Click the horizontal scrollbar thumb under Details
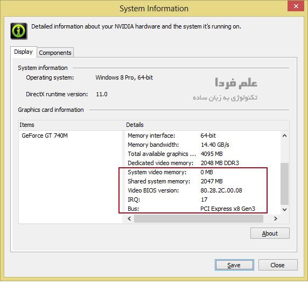This screenshot has width=308, height=285. coord(198,218)
